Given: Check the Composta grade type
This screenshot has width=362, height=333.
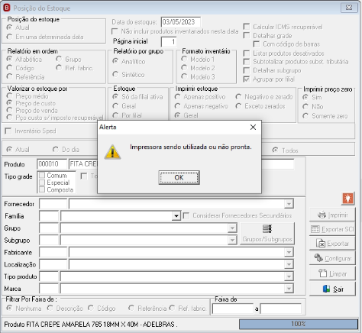Looking at the screenshot, I should [x=42, y=189].
